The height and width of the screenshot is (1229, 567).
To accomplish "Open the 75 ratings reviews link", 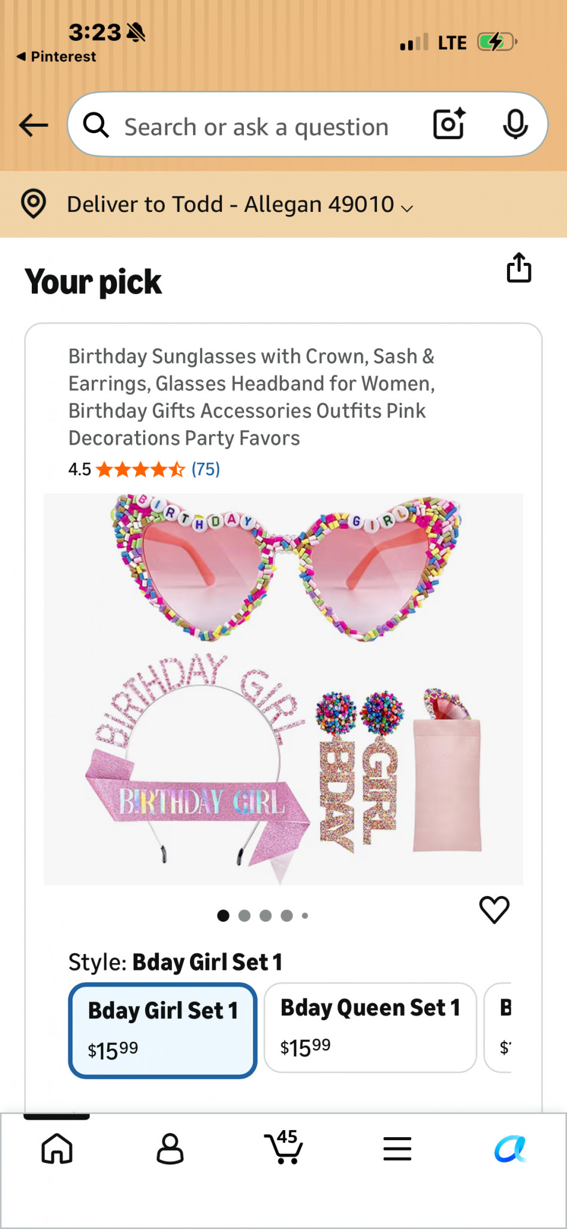I will point(206,469).
